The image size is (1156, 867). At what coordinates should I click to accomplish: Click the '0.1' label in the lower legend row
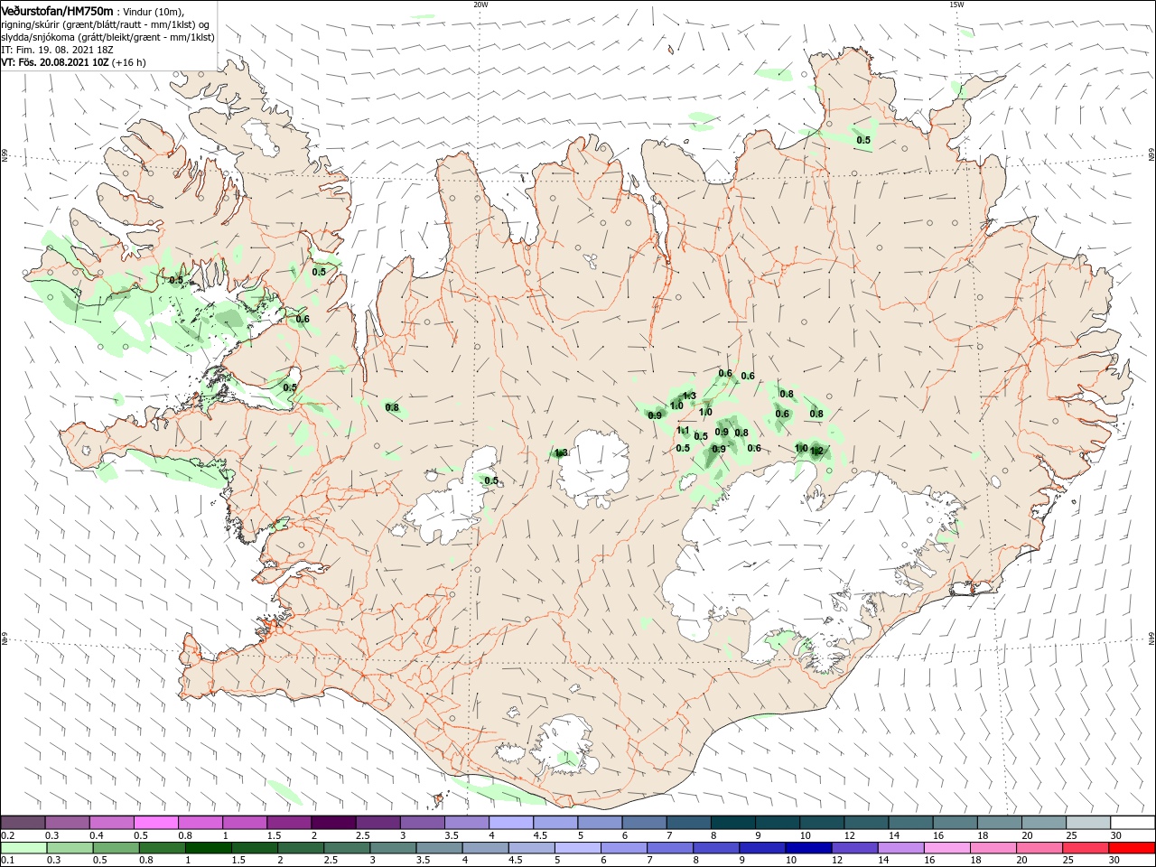click(7, 861)
